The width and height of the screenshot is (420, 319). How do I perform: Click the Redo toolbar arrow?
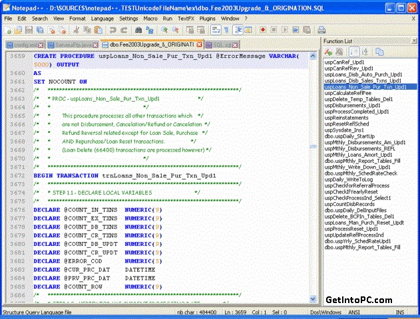[124, 30]
